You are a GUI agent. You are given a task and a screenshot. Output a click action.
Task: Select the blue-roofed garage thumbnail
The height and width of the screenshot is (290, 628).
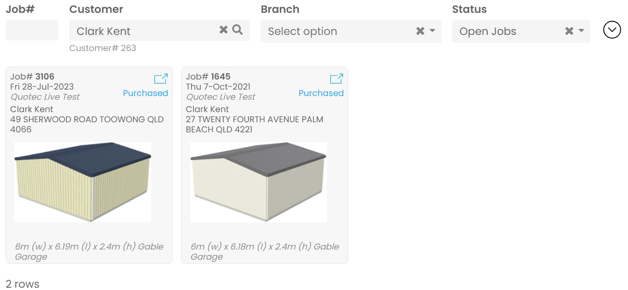83,182
